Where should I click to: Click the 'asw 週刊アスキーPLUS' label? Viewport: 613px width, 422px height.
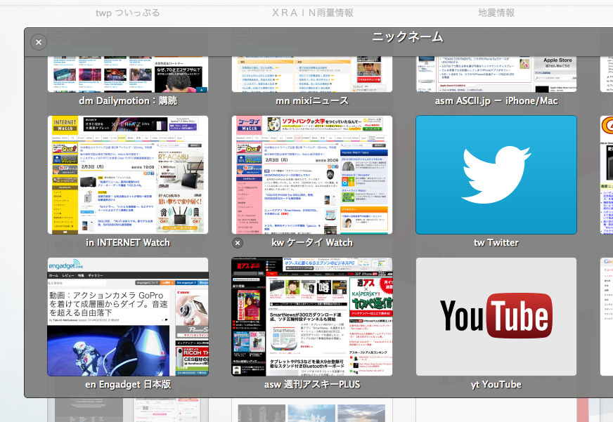(x=312, y=385)
